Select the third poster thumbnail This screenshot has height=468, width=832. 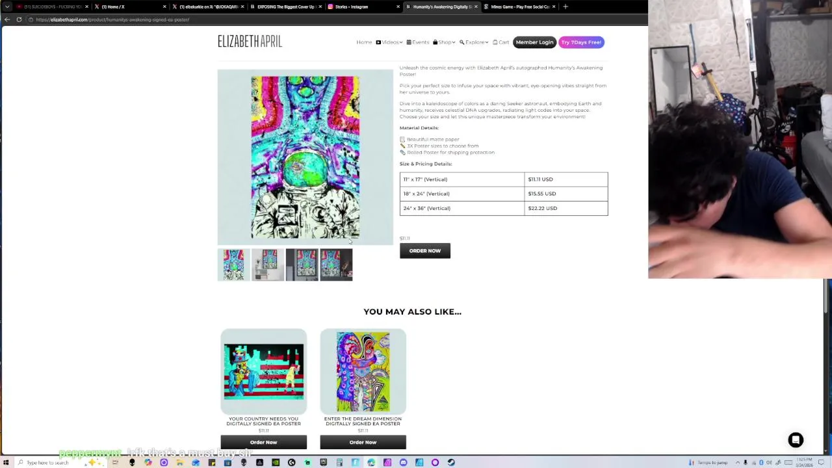click(302, 265)
